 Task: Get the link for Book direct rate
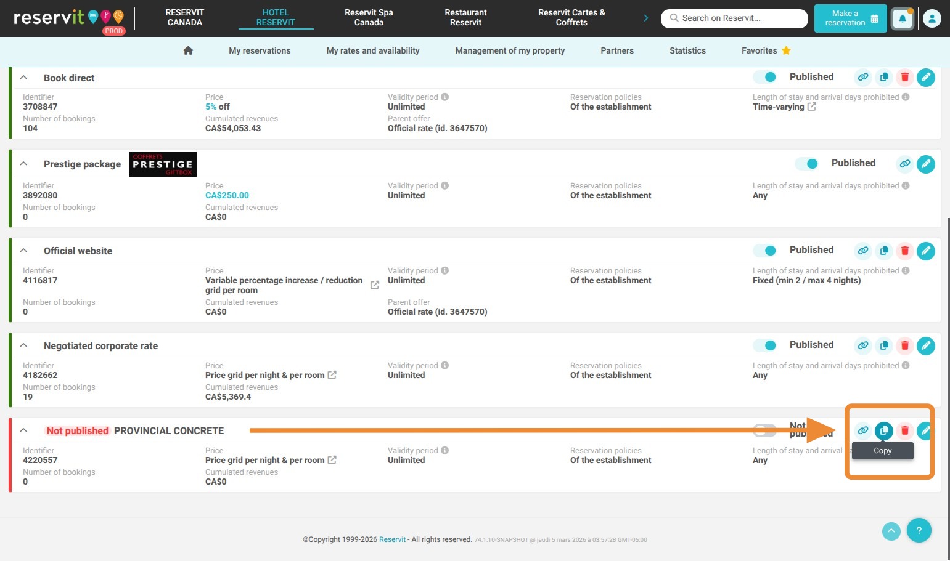point(863,77)
